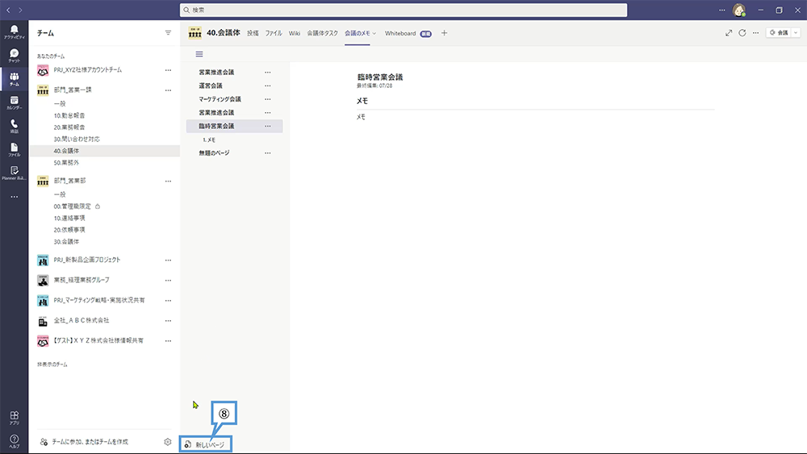Collapse the 部門_営業一課 team
The image size is (807, 454).
(73, 90)
